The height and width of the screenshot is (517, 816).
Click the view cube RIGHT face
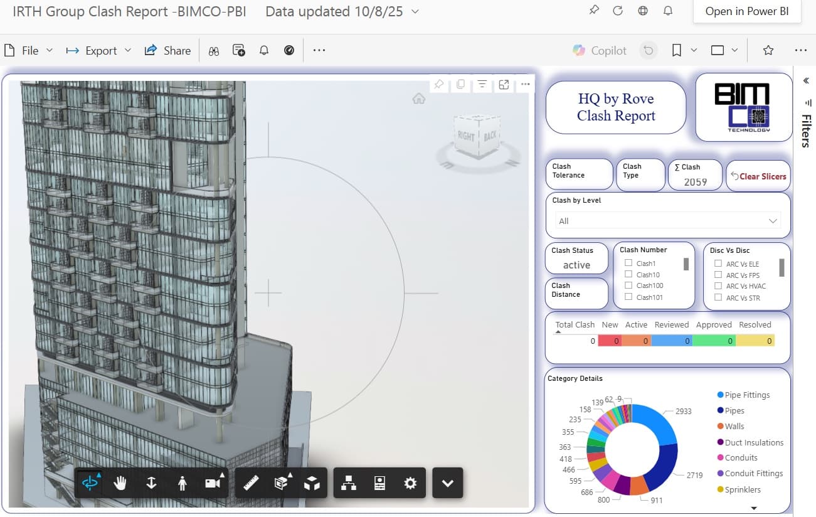click(466, 136)
